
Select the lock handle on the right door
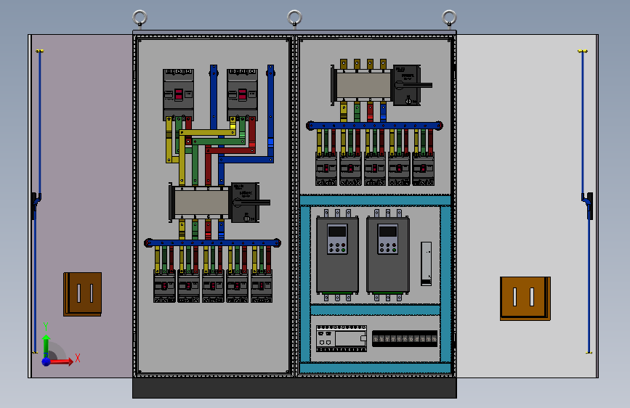[587, 205]
